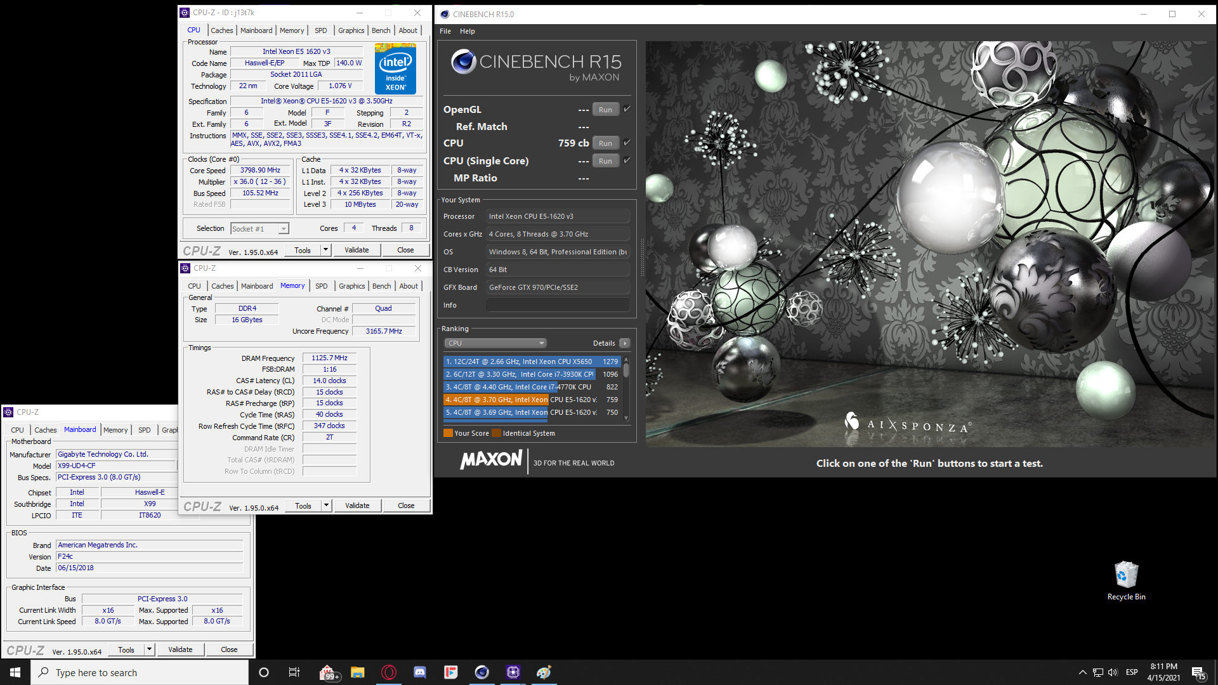
Task: Switch to Cinebench taskbar icon
Action: [482, 672]
